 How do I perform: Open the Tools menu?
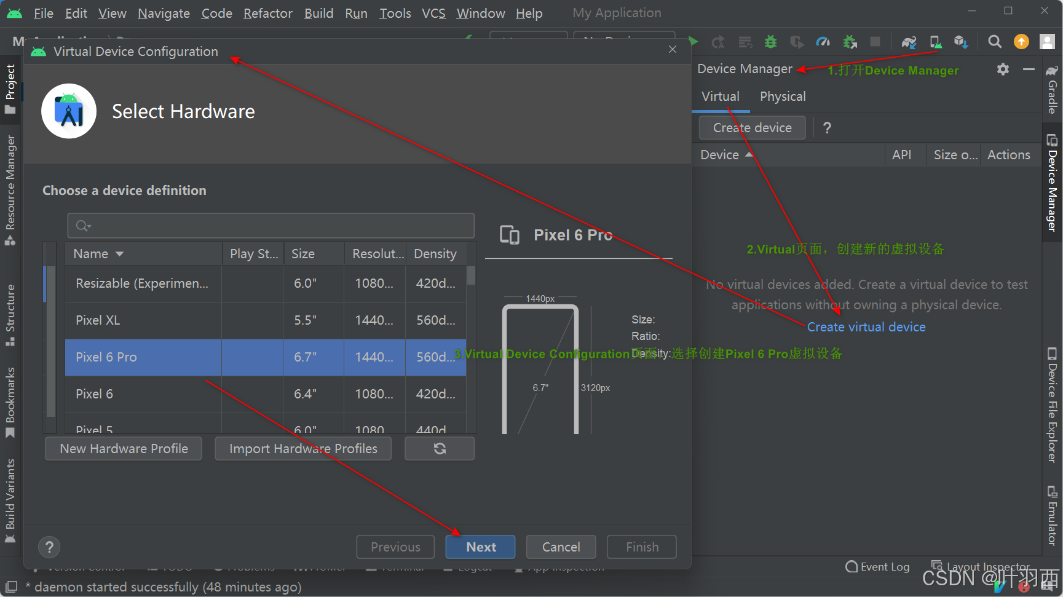pyautogui.click(x=395, y=13)
